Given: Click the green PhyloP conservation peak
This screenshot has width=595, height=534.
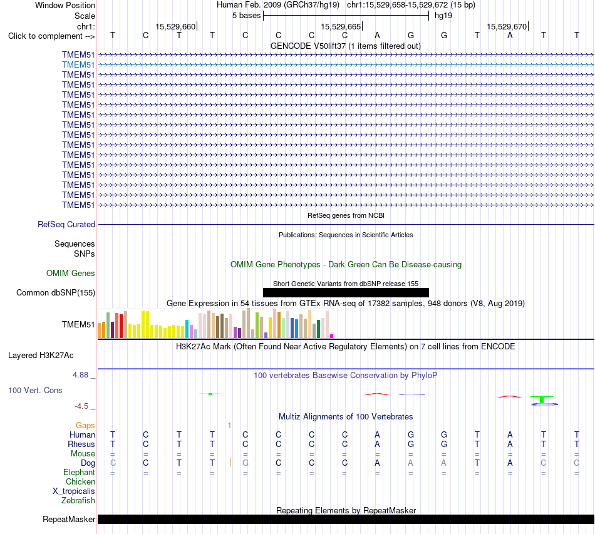Looking at the screenshot, I should tap(542, 399).
